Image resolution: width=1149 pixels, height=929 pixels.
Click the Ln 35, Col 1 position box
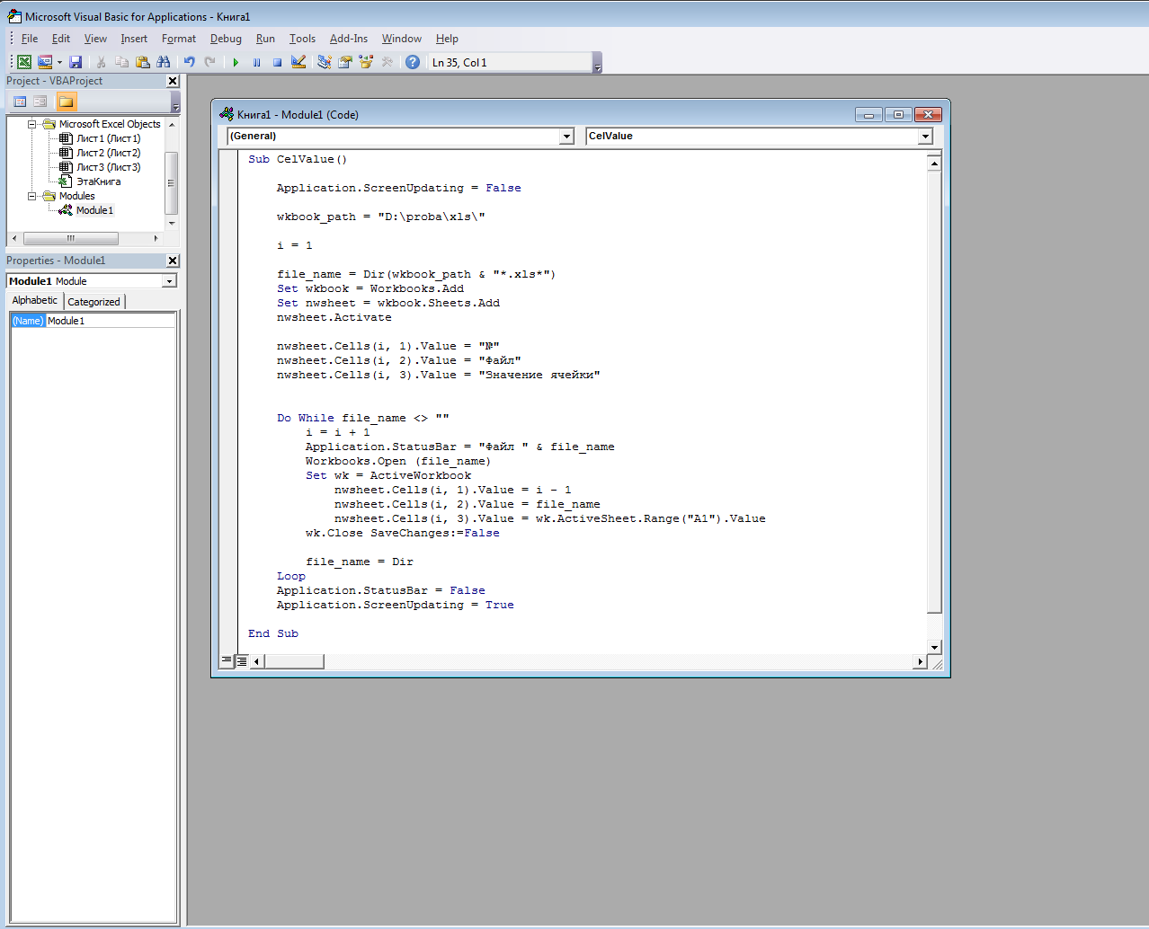coord(510,62)
